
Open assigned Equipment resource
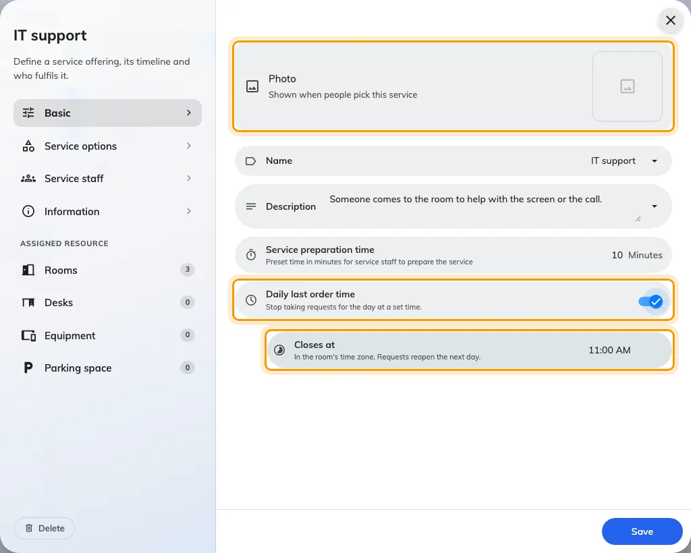click(107, 335)
